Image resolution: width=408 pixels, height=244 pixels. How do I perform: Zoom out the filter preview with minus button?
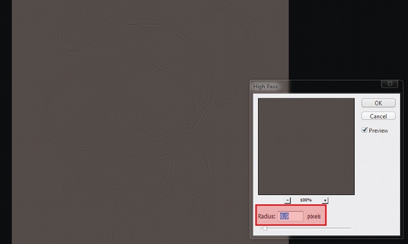pyautogui.click(x=287, y=200)
